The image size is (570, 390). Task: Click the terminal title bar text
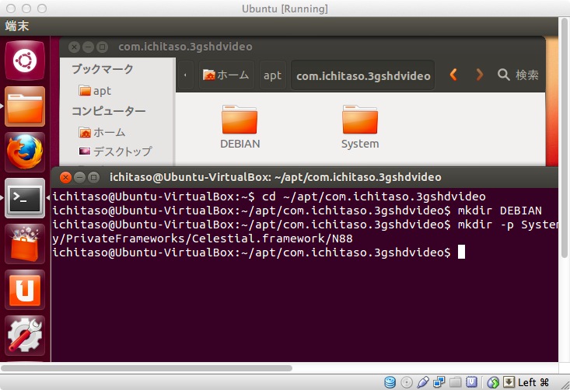tap(275, 177)
